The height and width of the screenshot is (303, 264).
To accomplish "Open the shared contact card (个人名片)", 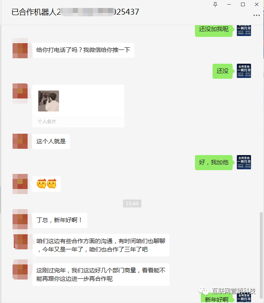I will point(78,106).
